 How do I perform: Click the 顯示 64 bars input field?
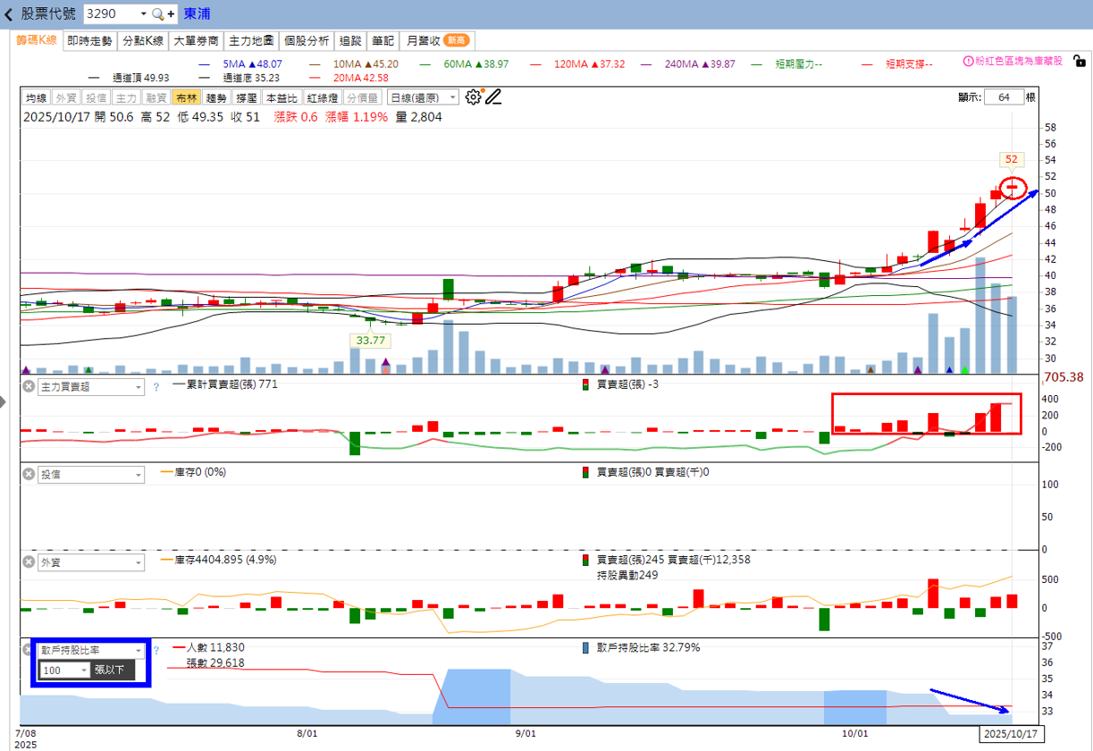1004,97
